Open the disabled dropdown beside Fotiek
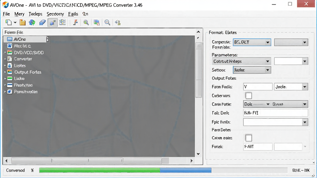 (291, 147)
